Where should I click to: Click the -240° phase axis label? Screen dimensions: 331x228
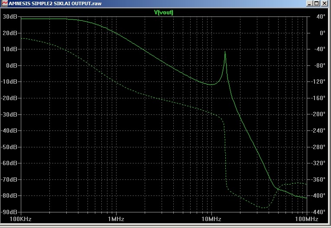coord(318,130)
